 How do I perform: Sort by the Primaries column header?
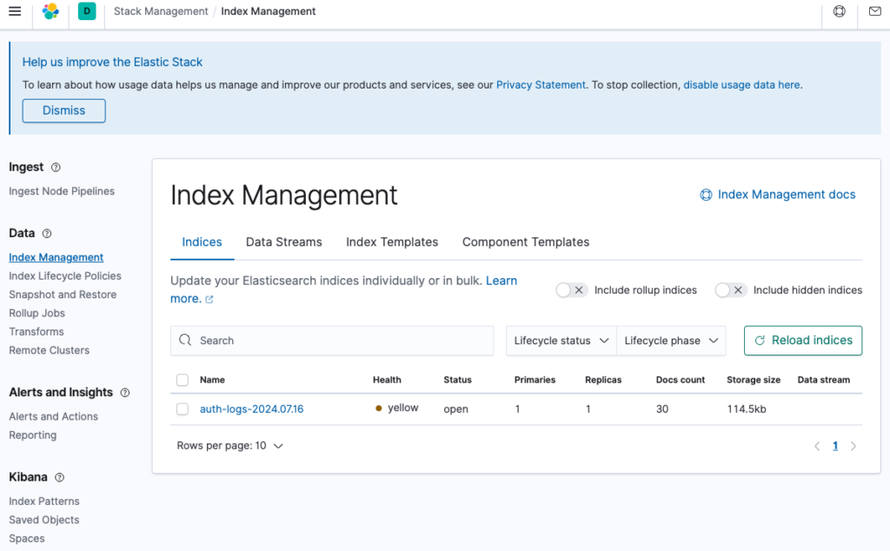click(535, 380)
